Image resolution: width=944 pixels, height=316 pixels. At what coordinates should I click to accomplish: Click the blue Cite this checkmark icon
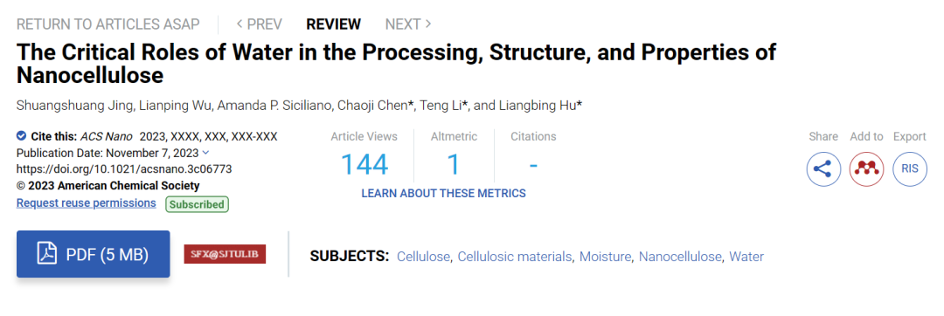click(x=22, y=136)
